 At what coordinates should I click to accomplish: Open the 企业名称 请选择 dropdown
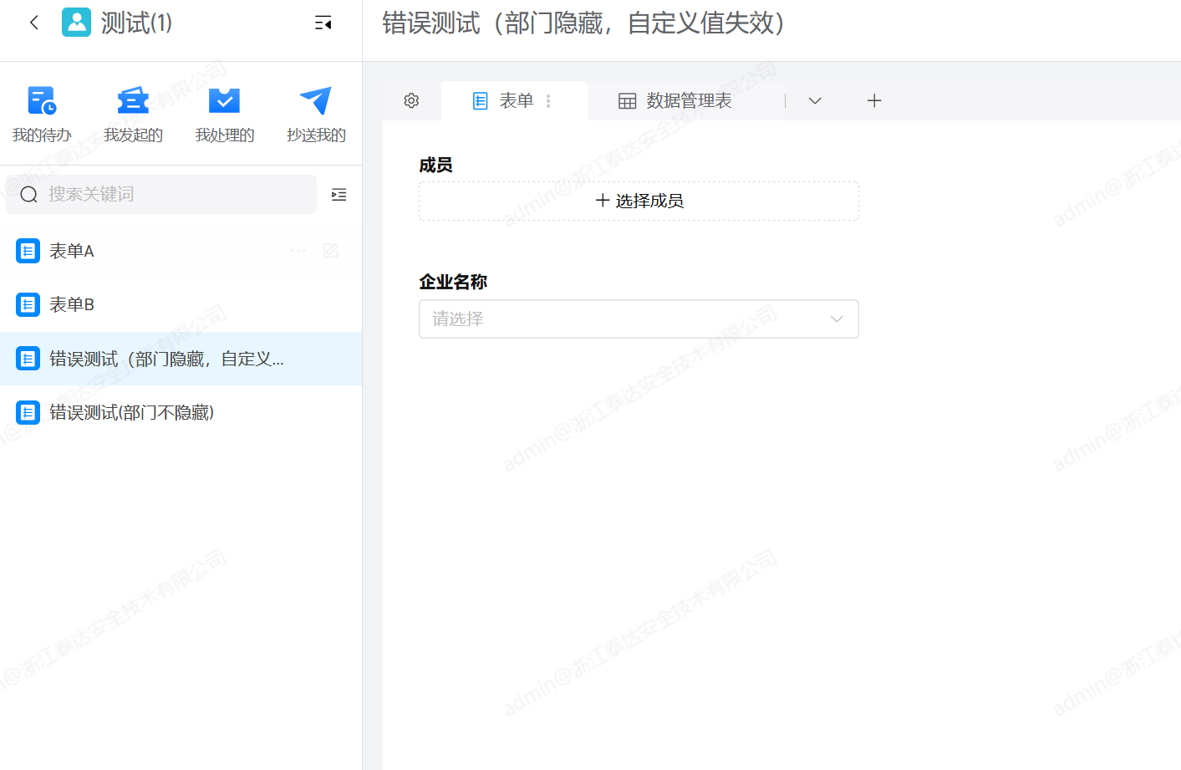click(639, 319)
